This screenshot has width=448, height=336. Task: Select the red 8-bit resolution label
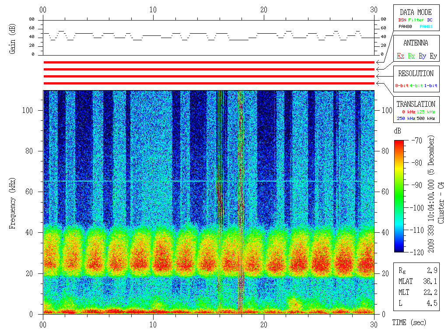402,85
